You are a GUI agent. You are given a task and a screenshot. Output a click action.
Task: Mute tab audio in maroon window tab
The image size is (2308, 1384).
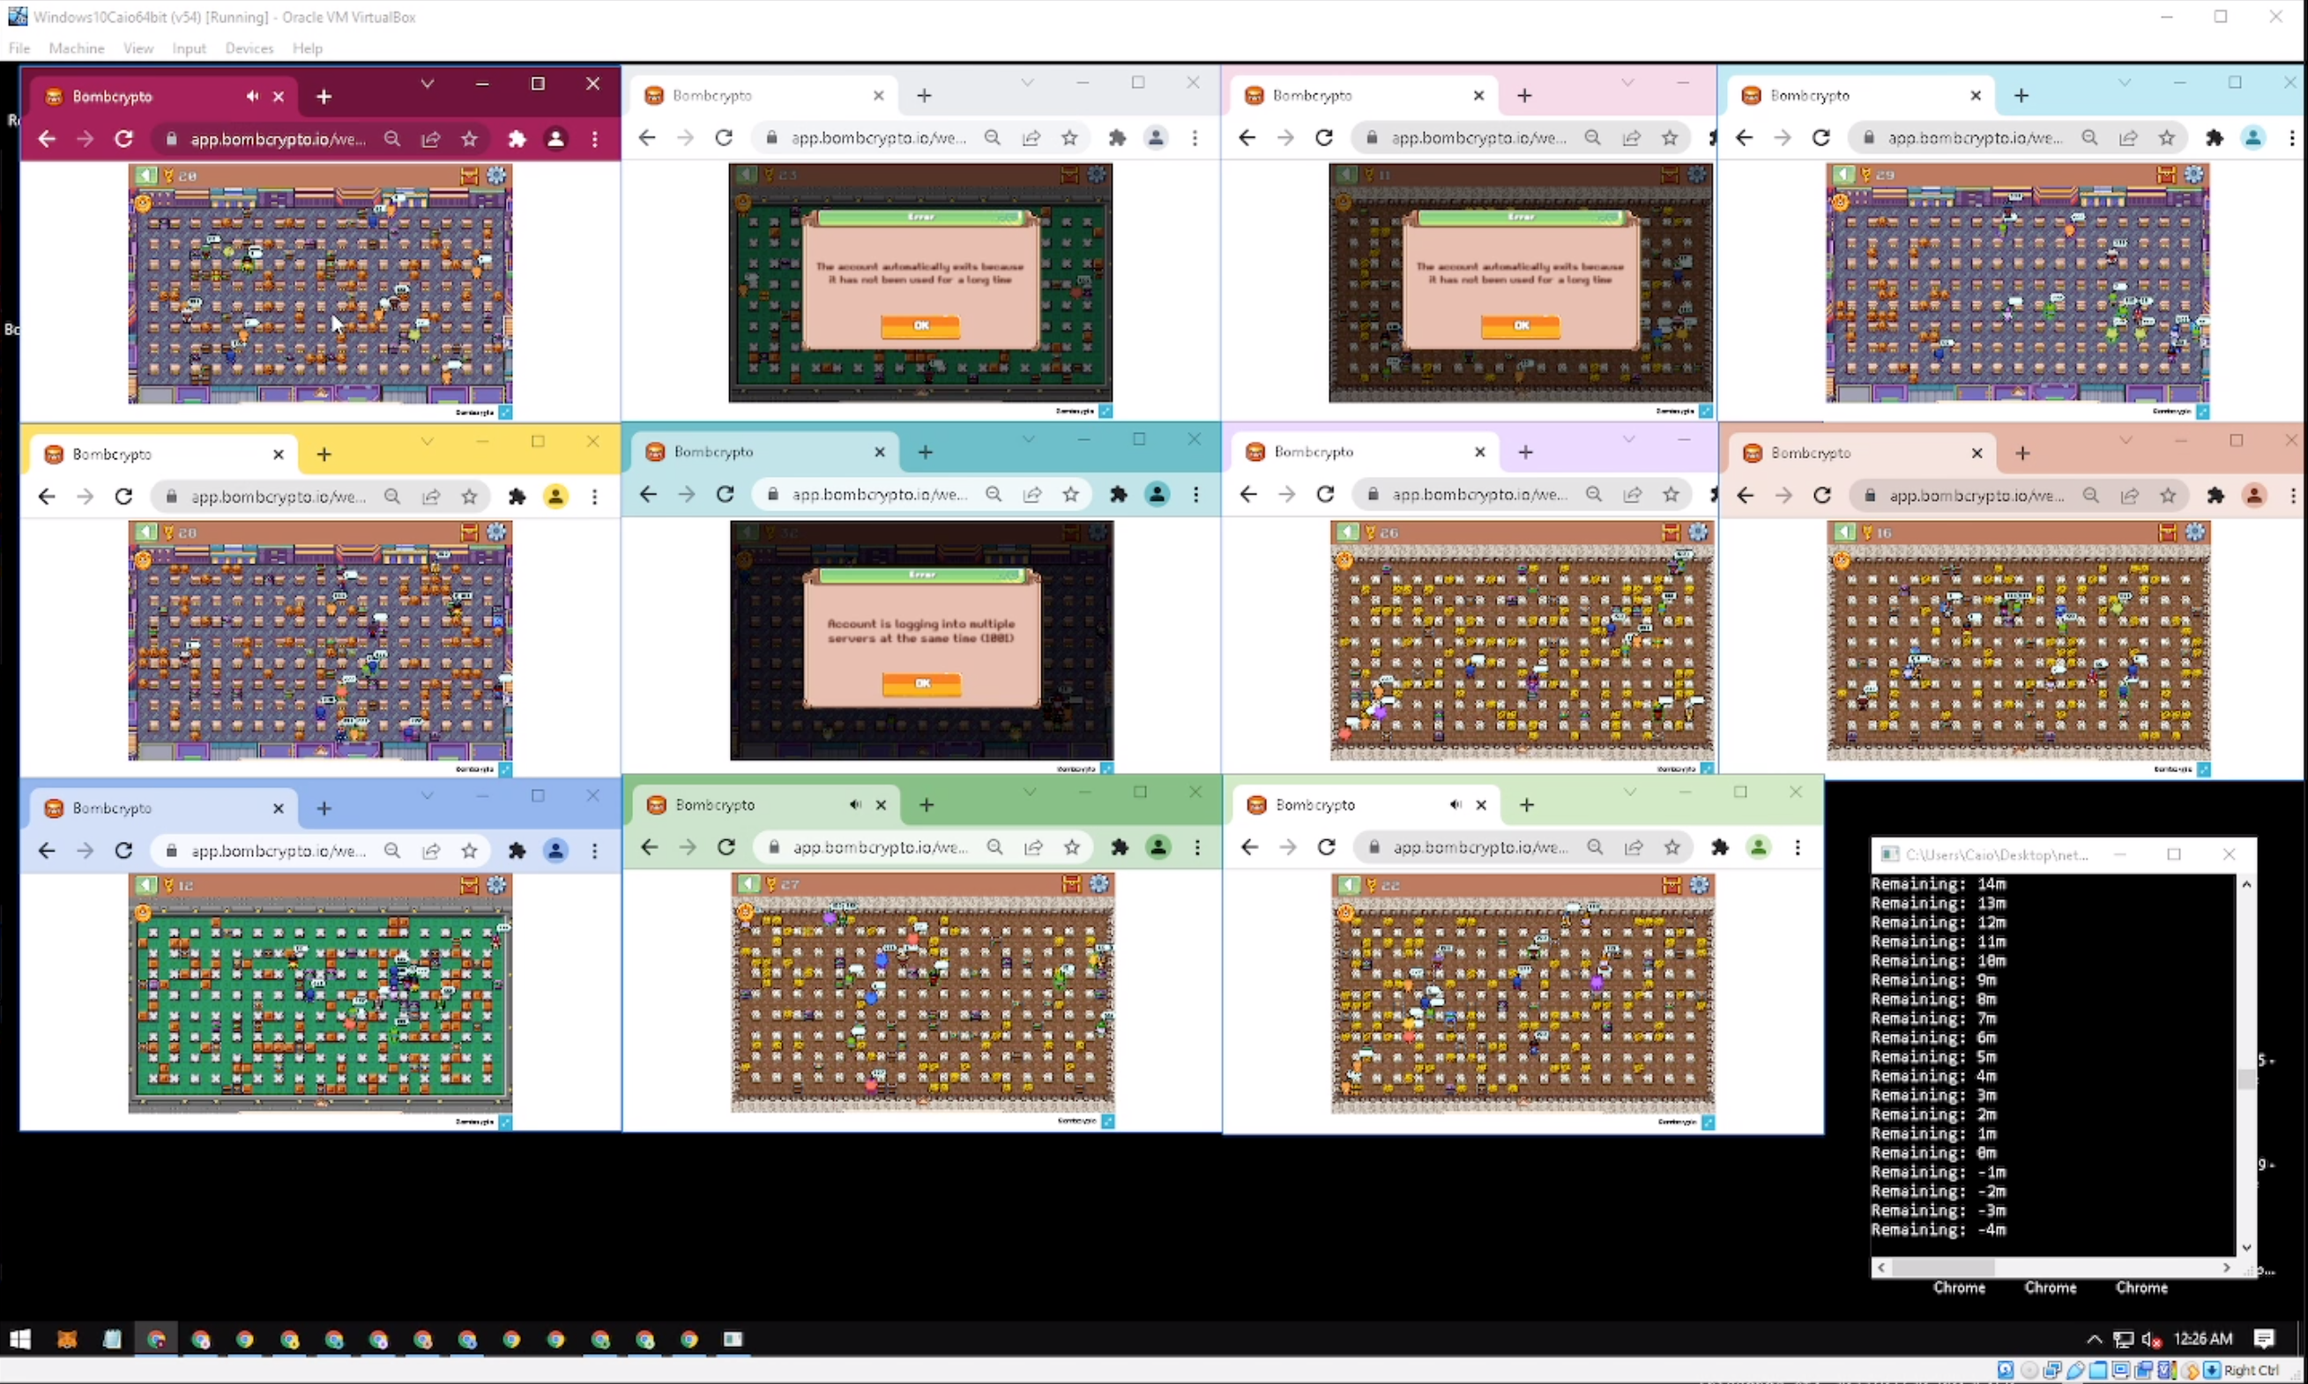pos(252,96)
